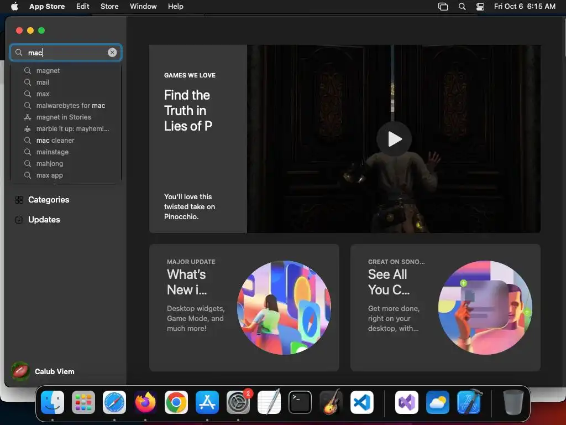Open the Store menu
The height and width of the screenshot is (425, 566).
pos(109,6)
